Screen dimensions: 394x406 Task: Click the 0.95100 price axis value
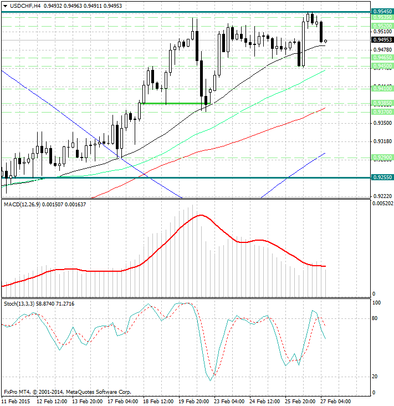[x=382, y=32]
